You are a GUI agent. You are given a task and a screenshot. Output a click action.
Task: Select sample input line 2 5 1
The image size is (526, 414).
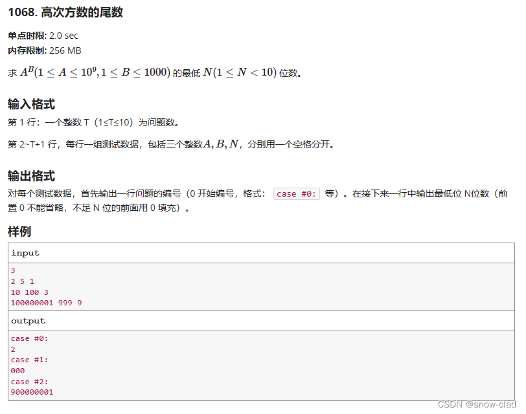tap(22, 281)
